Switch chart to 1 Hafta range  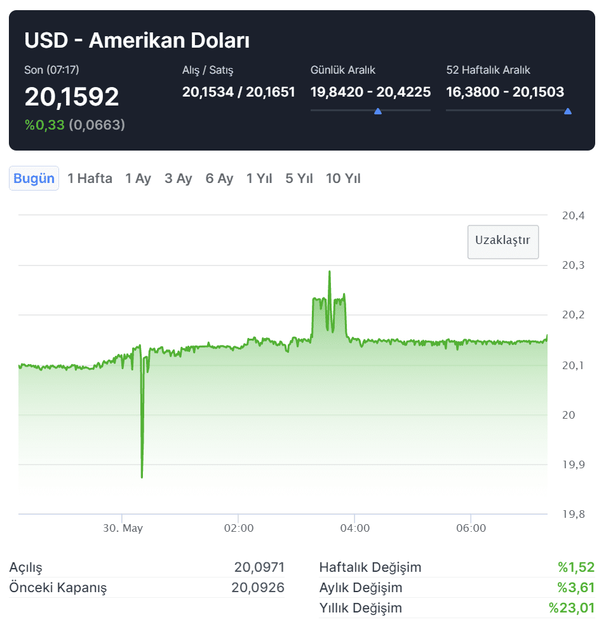[90, 179]
